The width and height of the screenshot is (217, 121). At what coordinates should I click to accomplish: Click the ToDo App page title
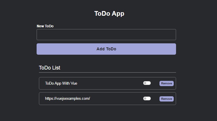109,14
